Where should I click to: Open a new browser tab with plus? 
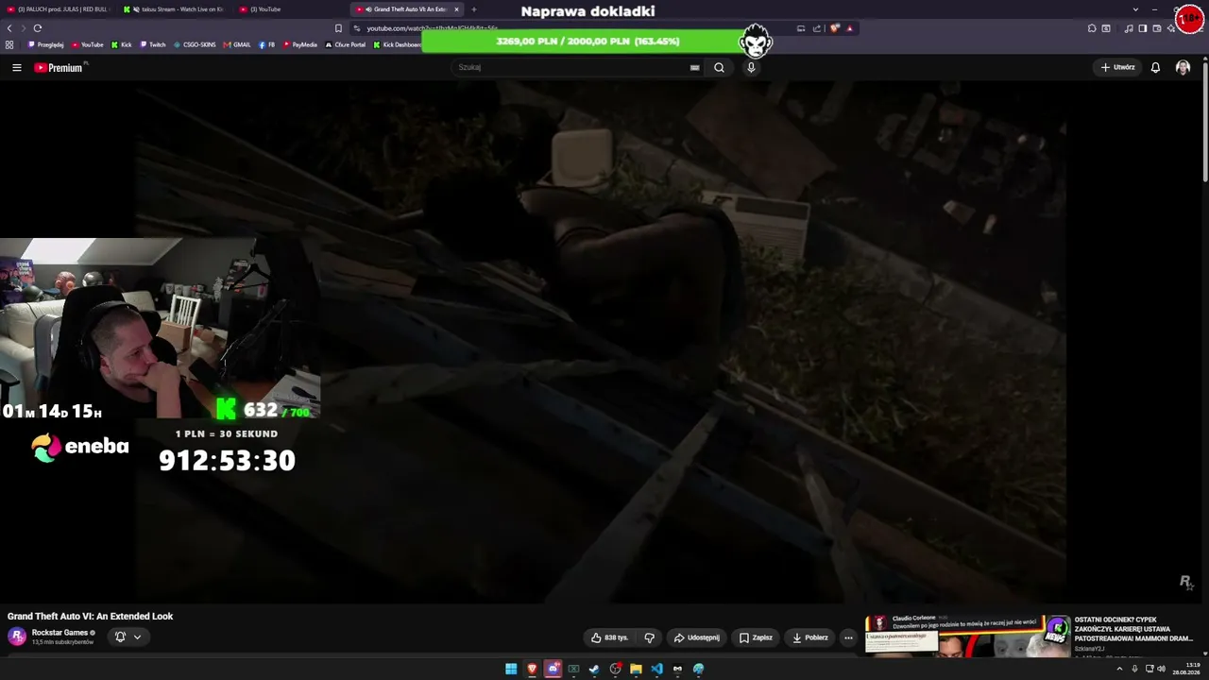(x=474, y=9)
